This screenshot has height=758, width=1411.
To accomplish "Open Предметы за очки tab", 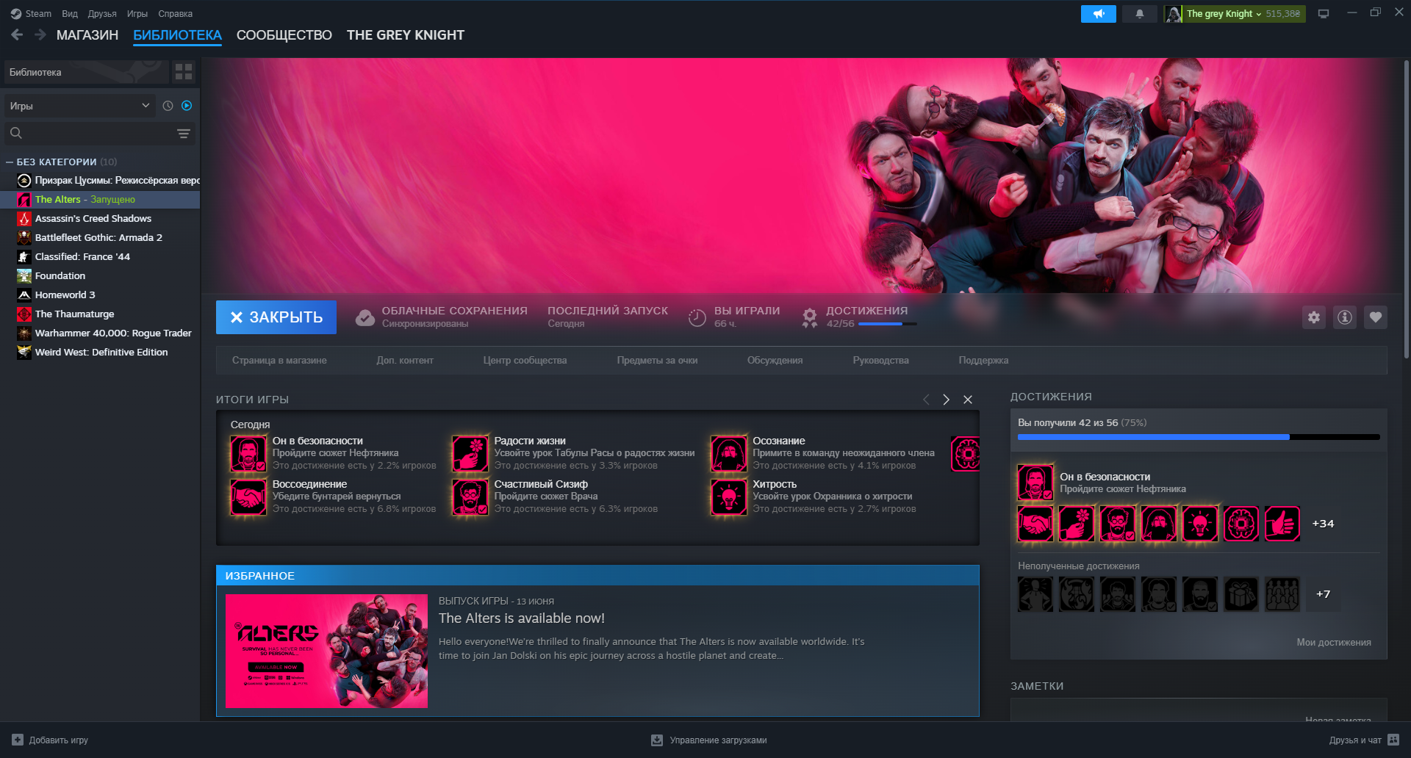I will (657, 361).
